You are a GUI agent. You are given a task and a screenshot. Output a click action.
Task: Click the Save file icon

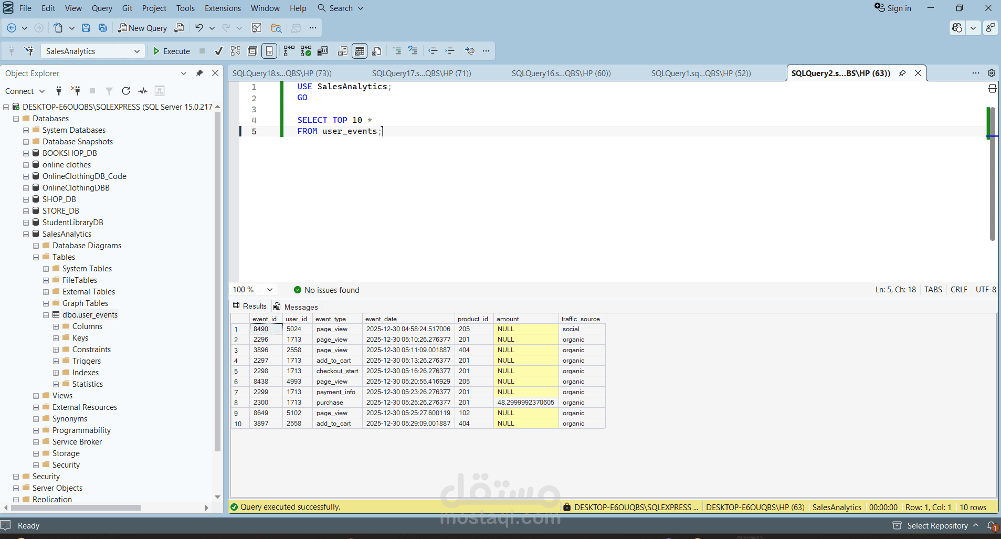coord(86,28)
